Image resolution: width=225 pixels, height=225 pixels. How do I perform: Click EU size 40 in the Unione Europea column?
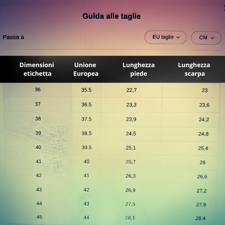[x=87, y=162]
